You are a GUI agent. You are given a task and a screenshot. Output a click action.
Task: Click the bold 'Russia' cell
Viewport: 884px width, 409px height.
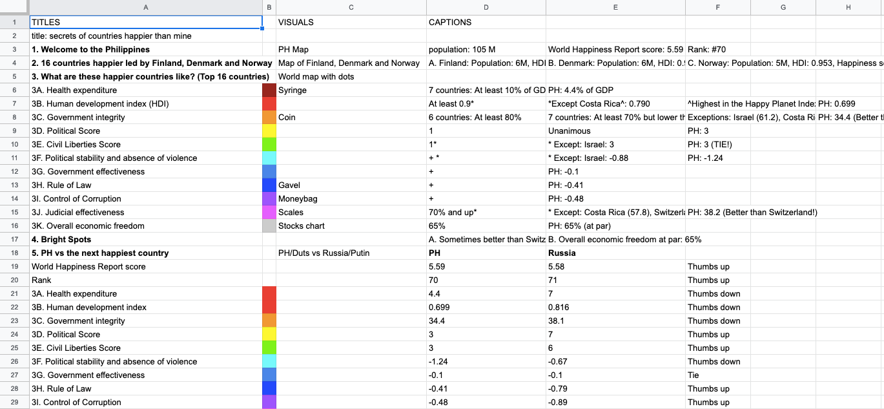[x=615, y=253]
